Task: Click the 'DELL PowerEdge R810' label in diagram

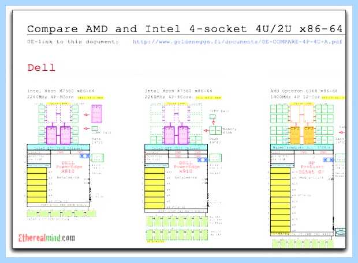Action: click(x=69, y=167)
